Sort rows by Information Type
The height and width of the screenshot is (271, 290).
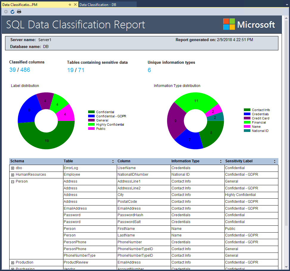pos(220,161)
